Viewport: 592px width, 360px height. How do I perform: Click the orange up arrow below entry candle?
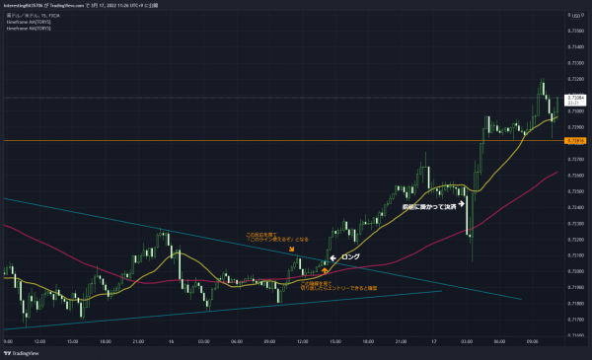pyautogui.click(x=325, y=270)
